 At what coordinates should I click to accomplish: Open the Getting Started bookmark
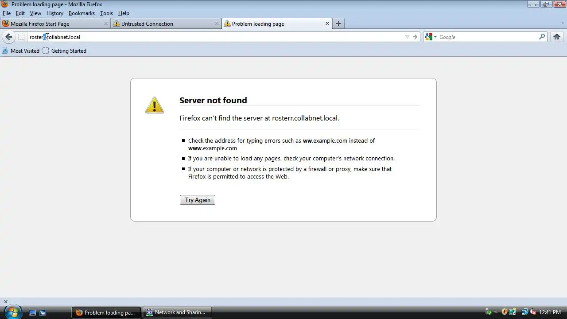(65, 51)
